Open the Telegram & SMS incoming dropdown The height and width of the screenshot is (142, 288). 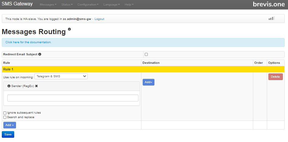[x=61, y=76]
